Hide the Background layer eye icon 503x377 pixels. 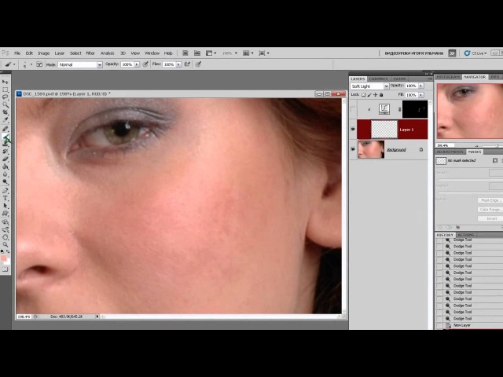[x=353, y=149]
